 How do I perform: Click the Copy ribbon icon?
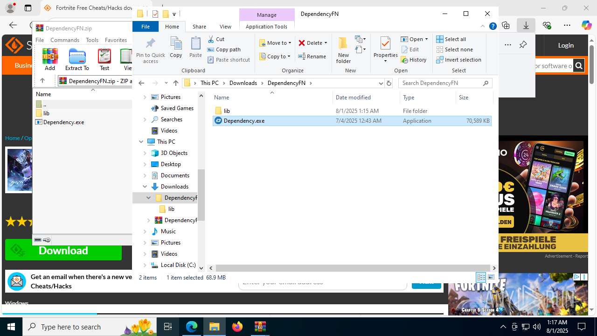point(176,47)
